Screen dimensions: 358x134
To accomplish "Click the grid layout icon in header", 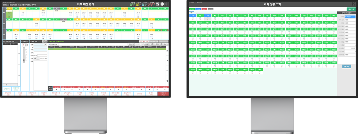I will [157, 4].
